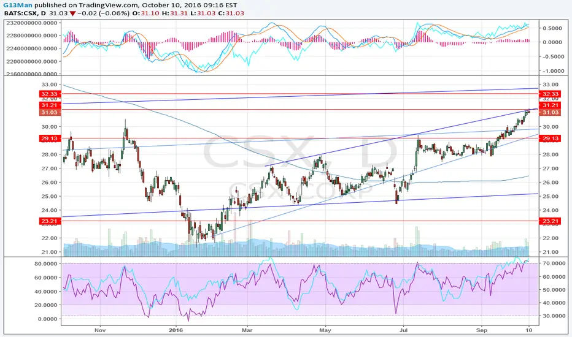The image size is (572, 337).
Task: Click the BATS:CSX, D symbol label
Action: [x=25, y=13]
